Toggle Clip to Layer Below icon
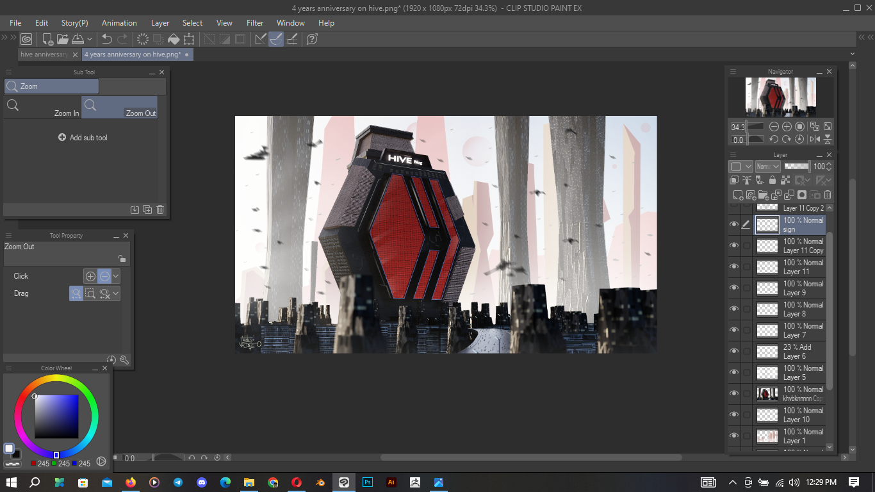This screenshot has height=492, width=875. pos(735,180)
